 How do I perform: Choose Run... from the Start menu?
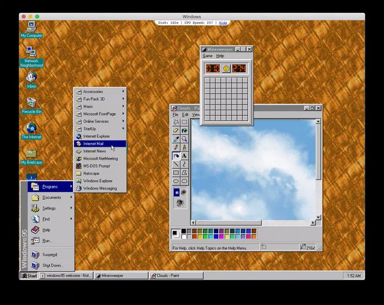51,241
